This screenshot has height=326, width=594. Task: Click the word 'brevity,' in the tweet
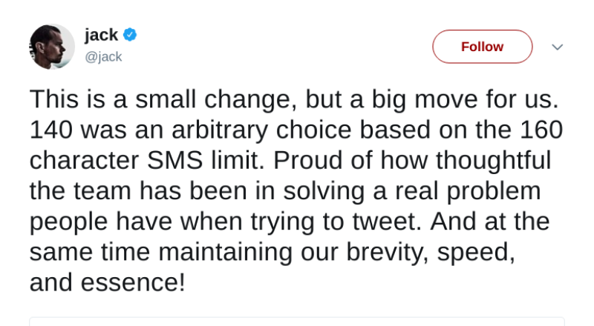(387, 253)
